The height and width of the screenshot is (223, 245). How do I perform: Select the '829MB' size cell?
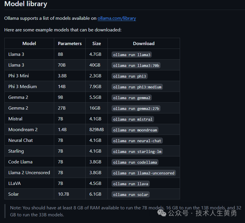96,130
